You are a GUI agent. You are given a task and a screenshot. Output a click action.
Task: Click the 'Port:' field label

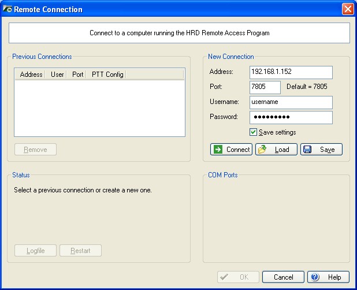point(216,87)
